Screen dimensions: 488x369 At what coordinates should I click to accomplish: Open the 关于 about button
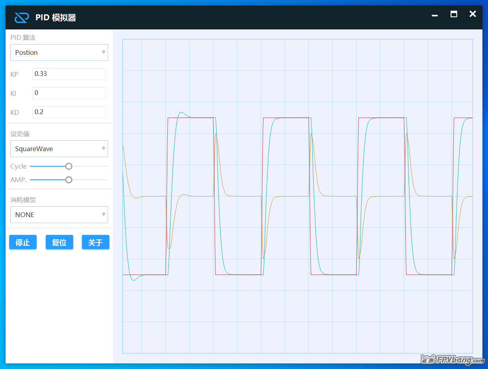(x=95, y=242)
